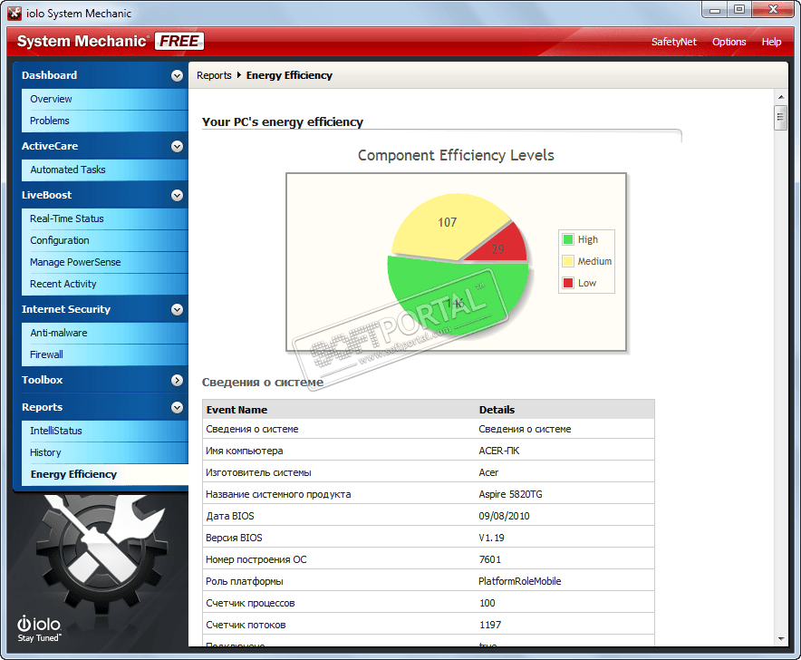Click the 'PlatformRoleMobile' value
801x660 pixels.
519,581
